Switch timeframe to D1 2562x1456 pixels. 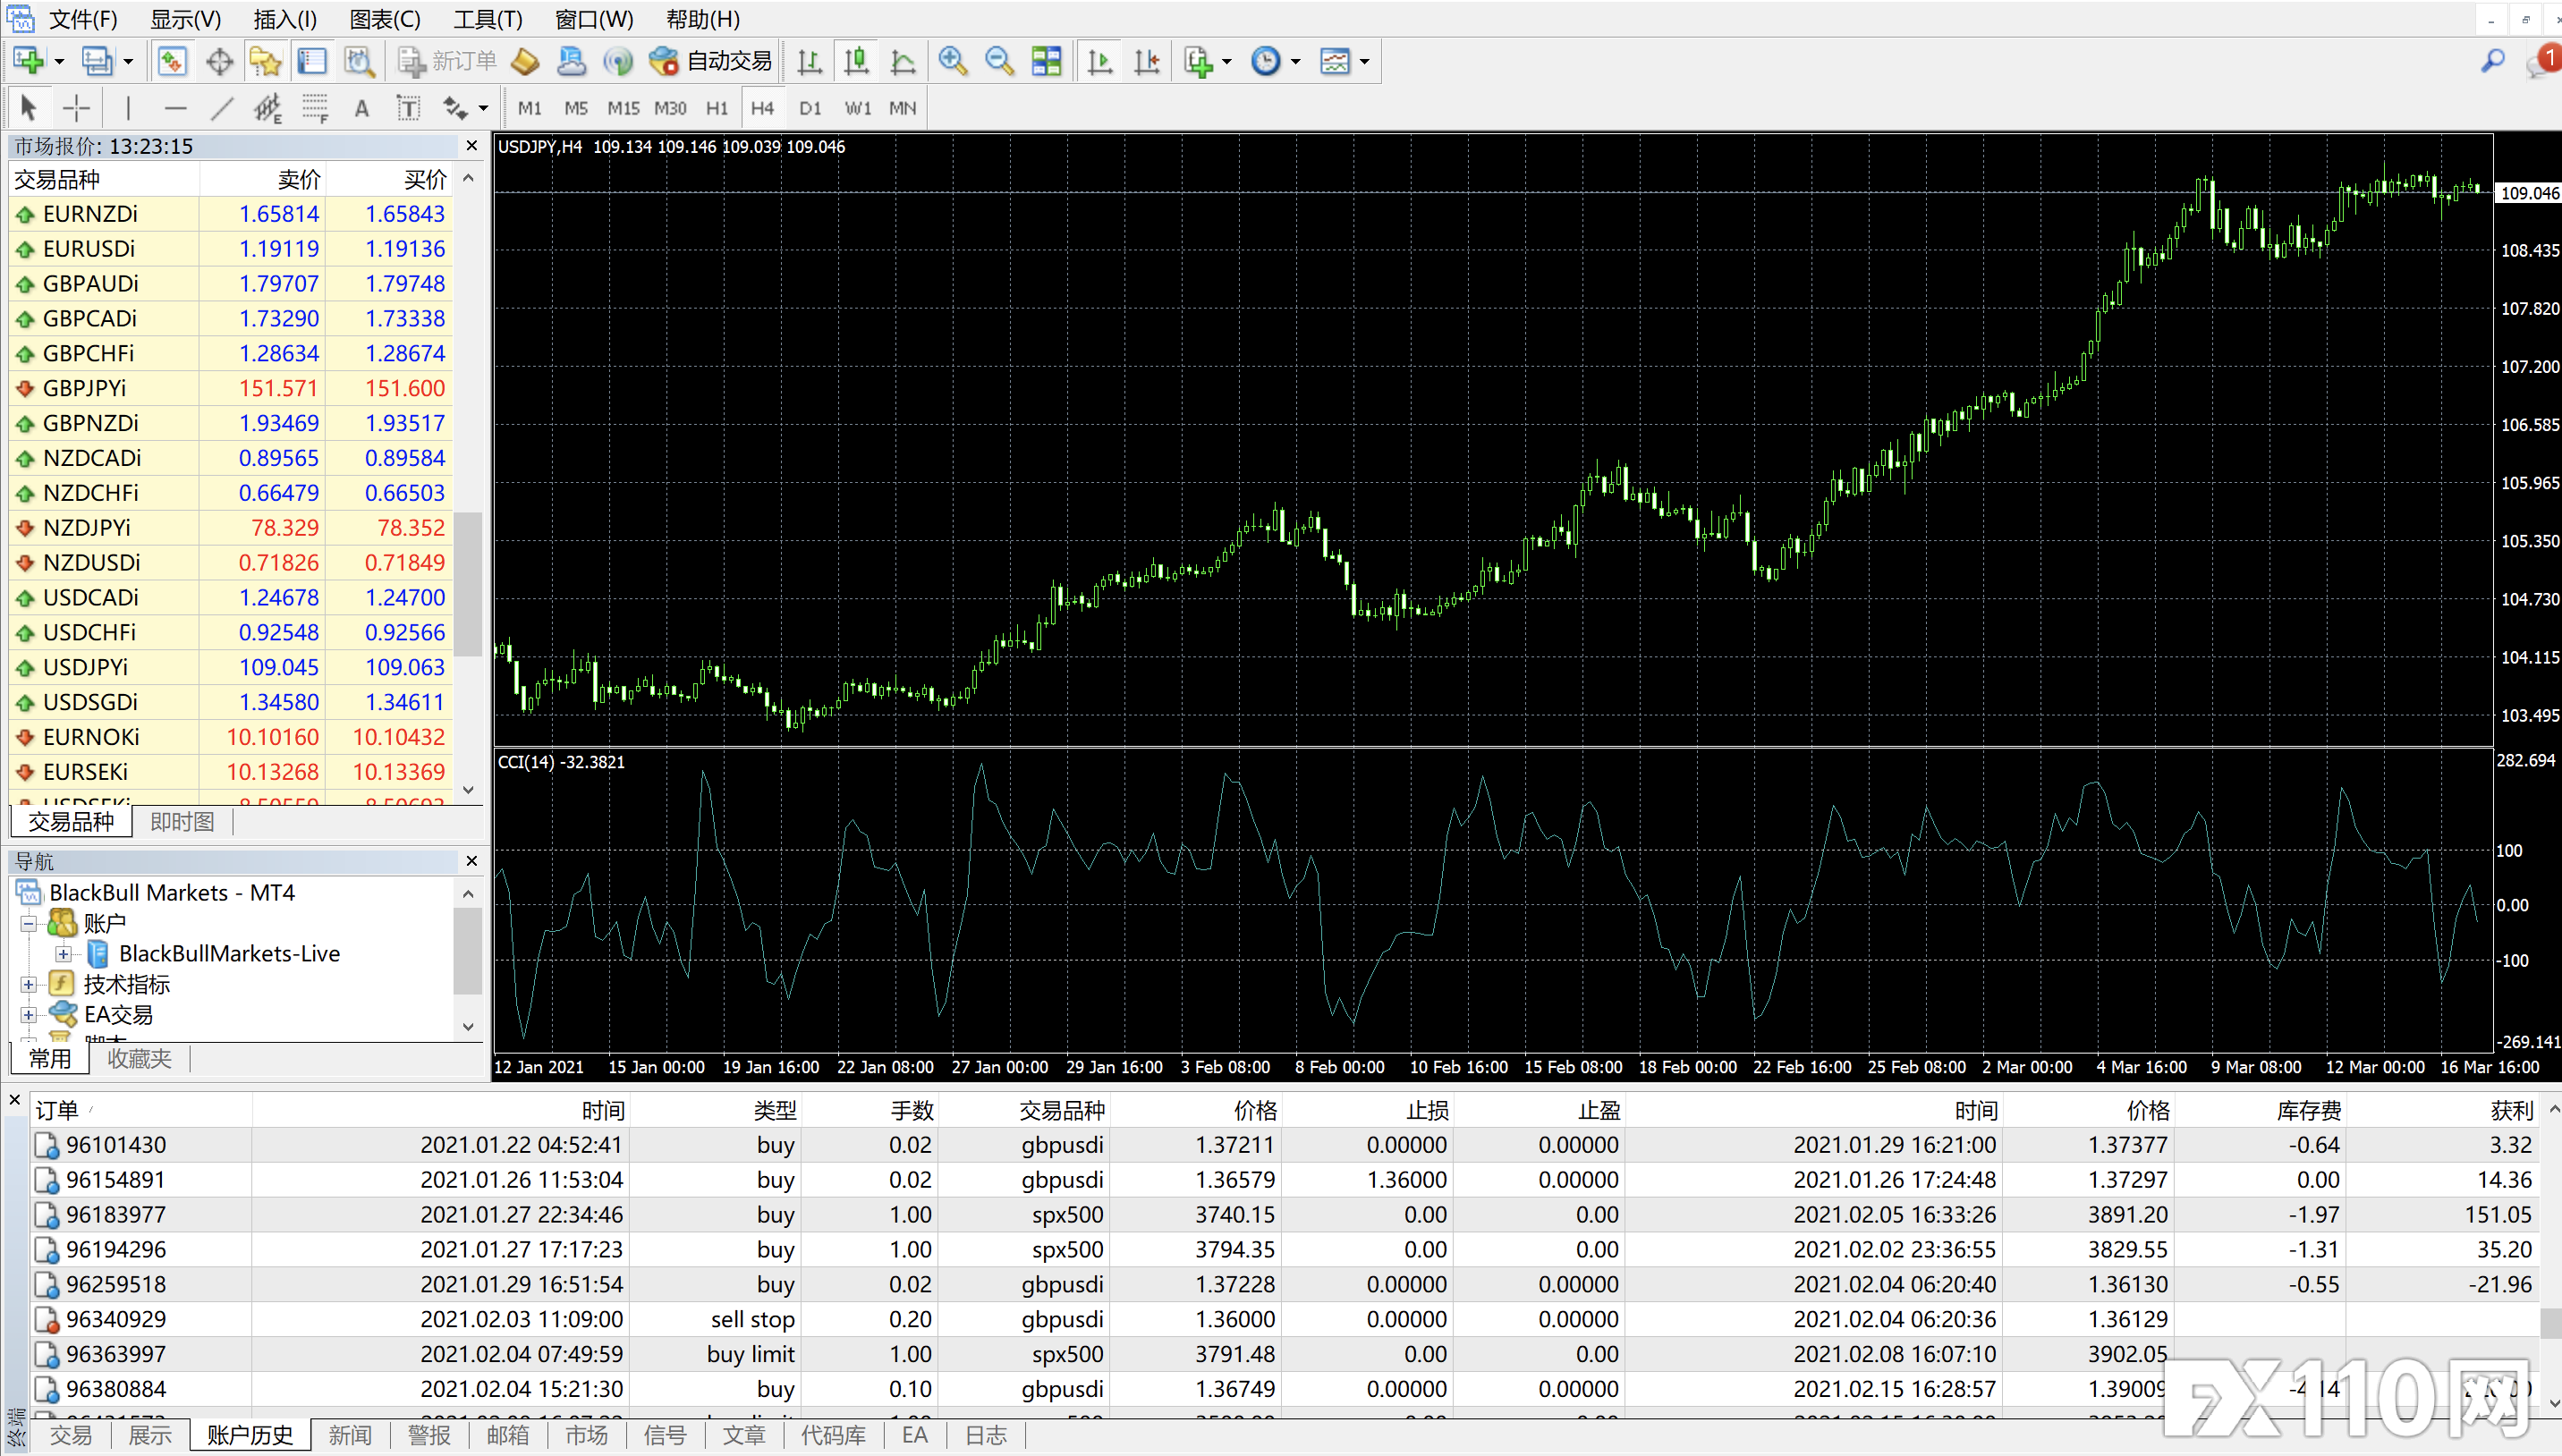810,108
